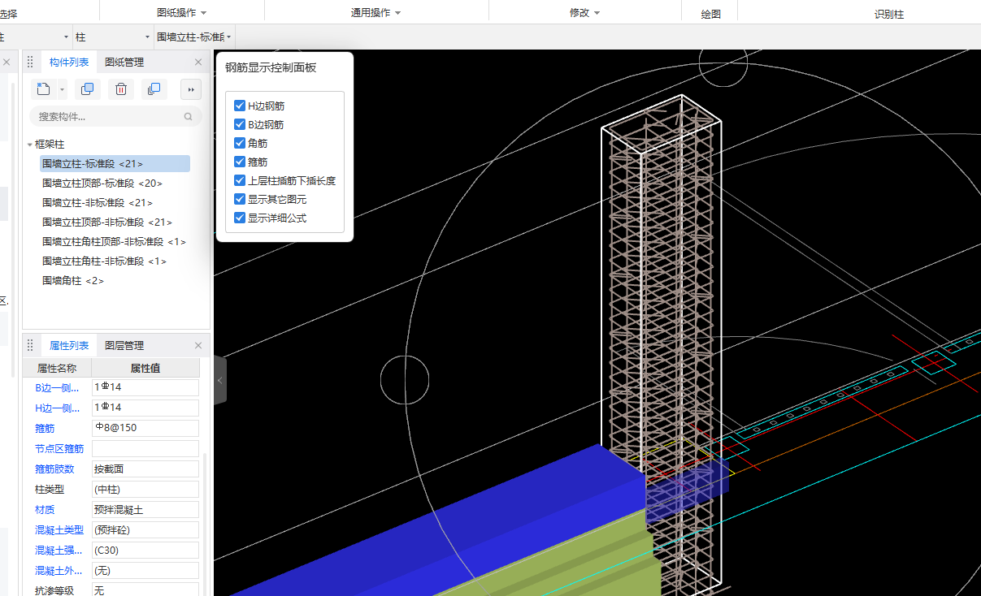Click the 材质 value 预拌混凝土

pos(145,509)
